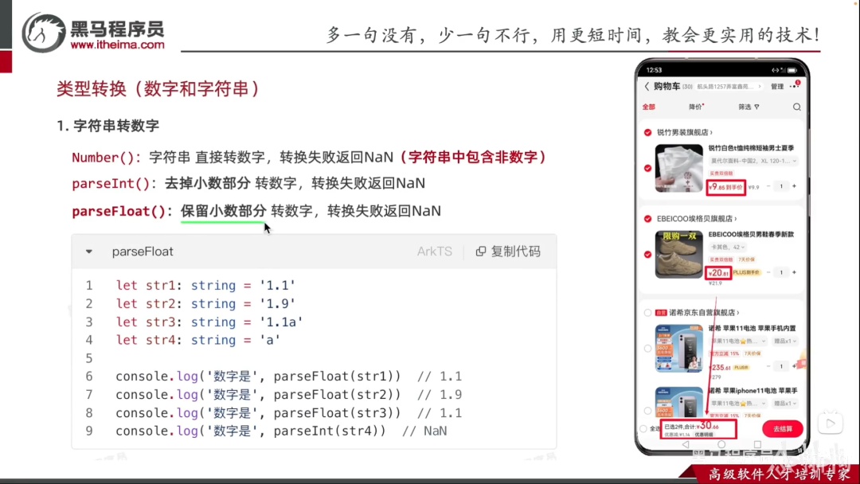
Task: Open the 卡其色, 42 size dropdown
Action: pyautogui.click(x=727, y=248)
